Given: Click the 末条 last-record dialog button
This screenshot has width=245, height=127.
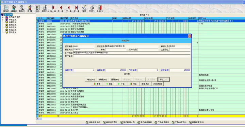Looking at the screenshot, I should point(133,84).
